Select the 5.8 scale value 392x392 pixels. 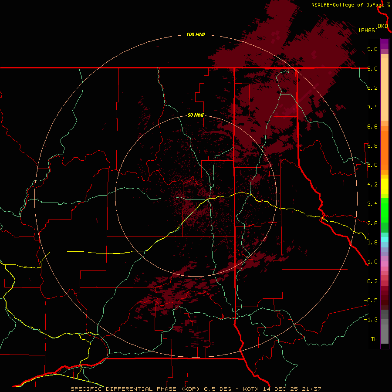point(372,146)
